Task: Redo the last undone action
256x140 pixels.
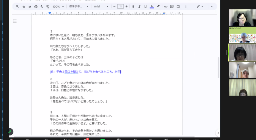Action: tap(30, 6)
